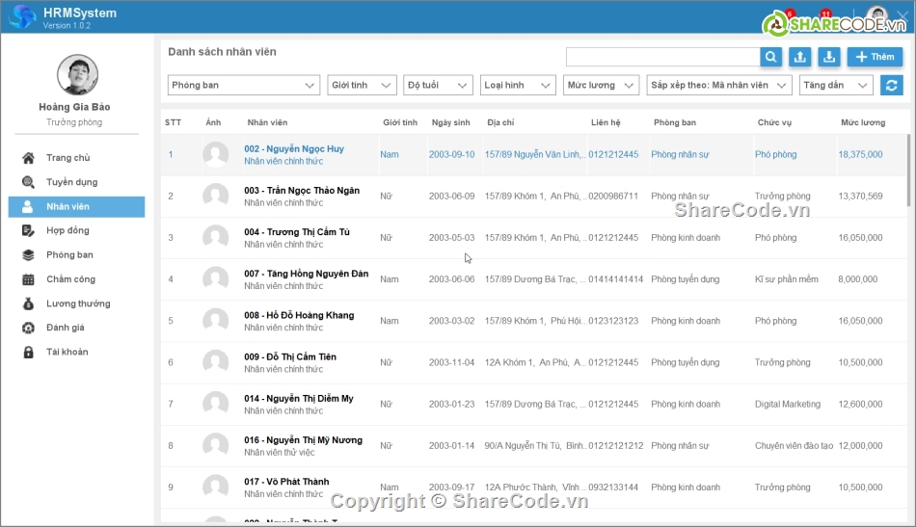Open Tài khoản in the sidebar

pos(67,352)
